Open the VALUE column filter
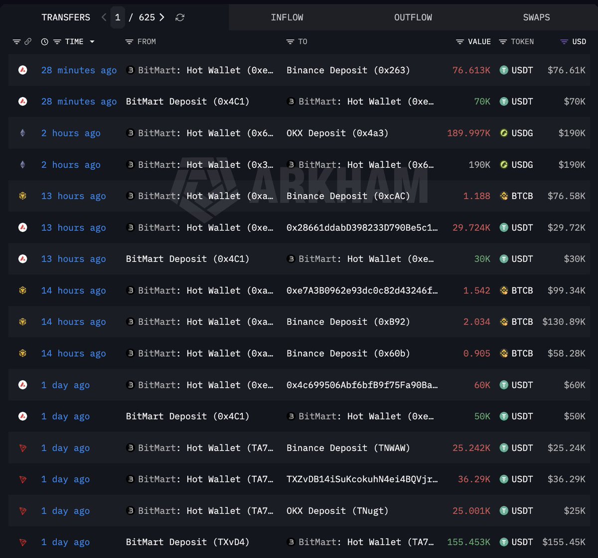The width and height of the screenshot is (598, 558). point(460,42)
